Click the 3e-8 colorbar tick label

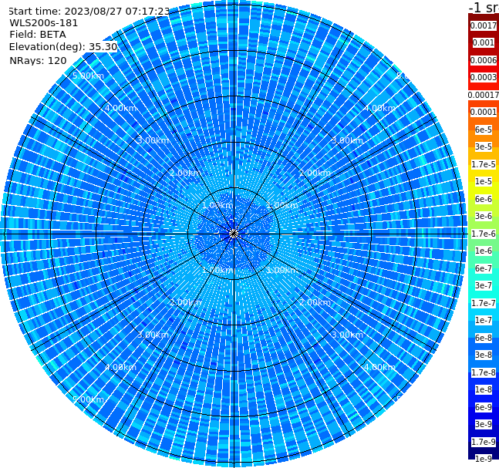point(484,355)
